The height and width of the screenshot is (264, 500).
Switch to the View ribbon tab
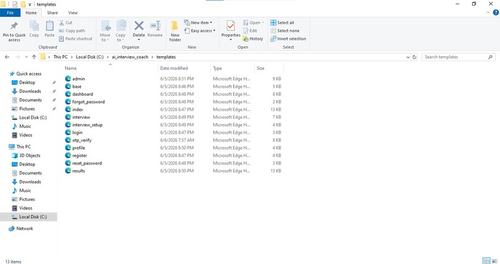point(73,13)
